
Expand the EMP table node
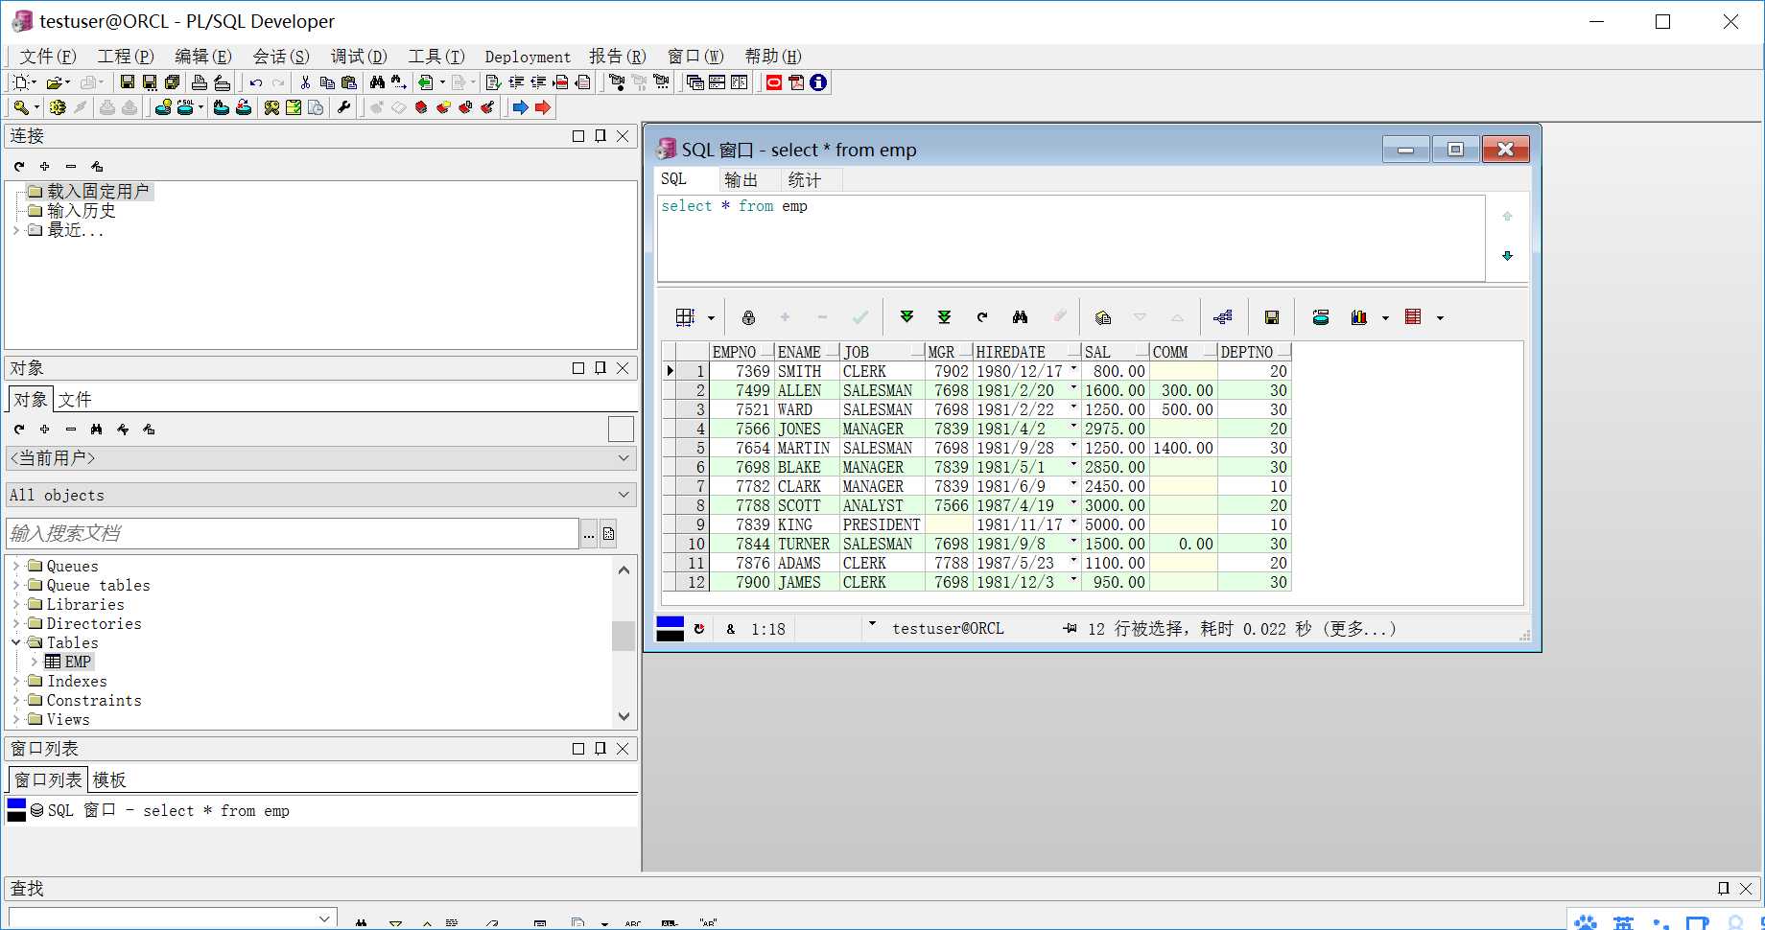coord(35,662)
